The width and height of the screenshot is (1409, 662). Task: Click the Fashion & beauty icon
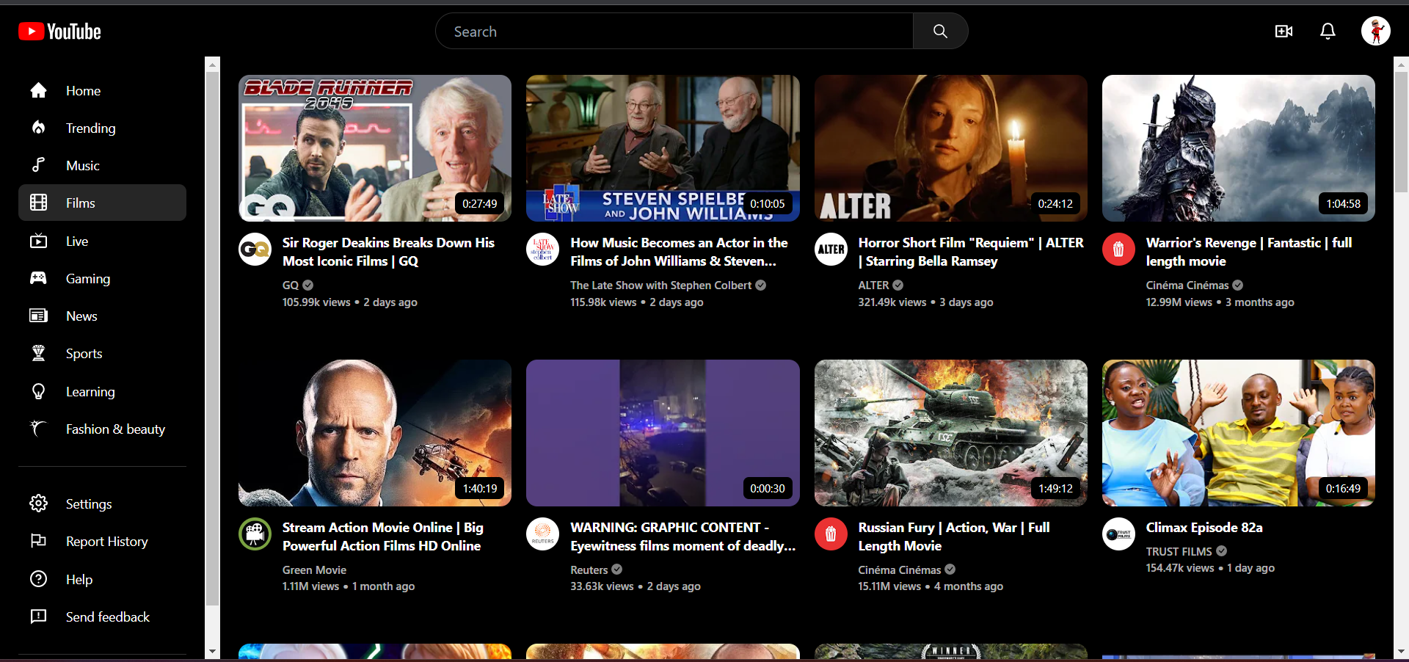[38, 429]
